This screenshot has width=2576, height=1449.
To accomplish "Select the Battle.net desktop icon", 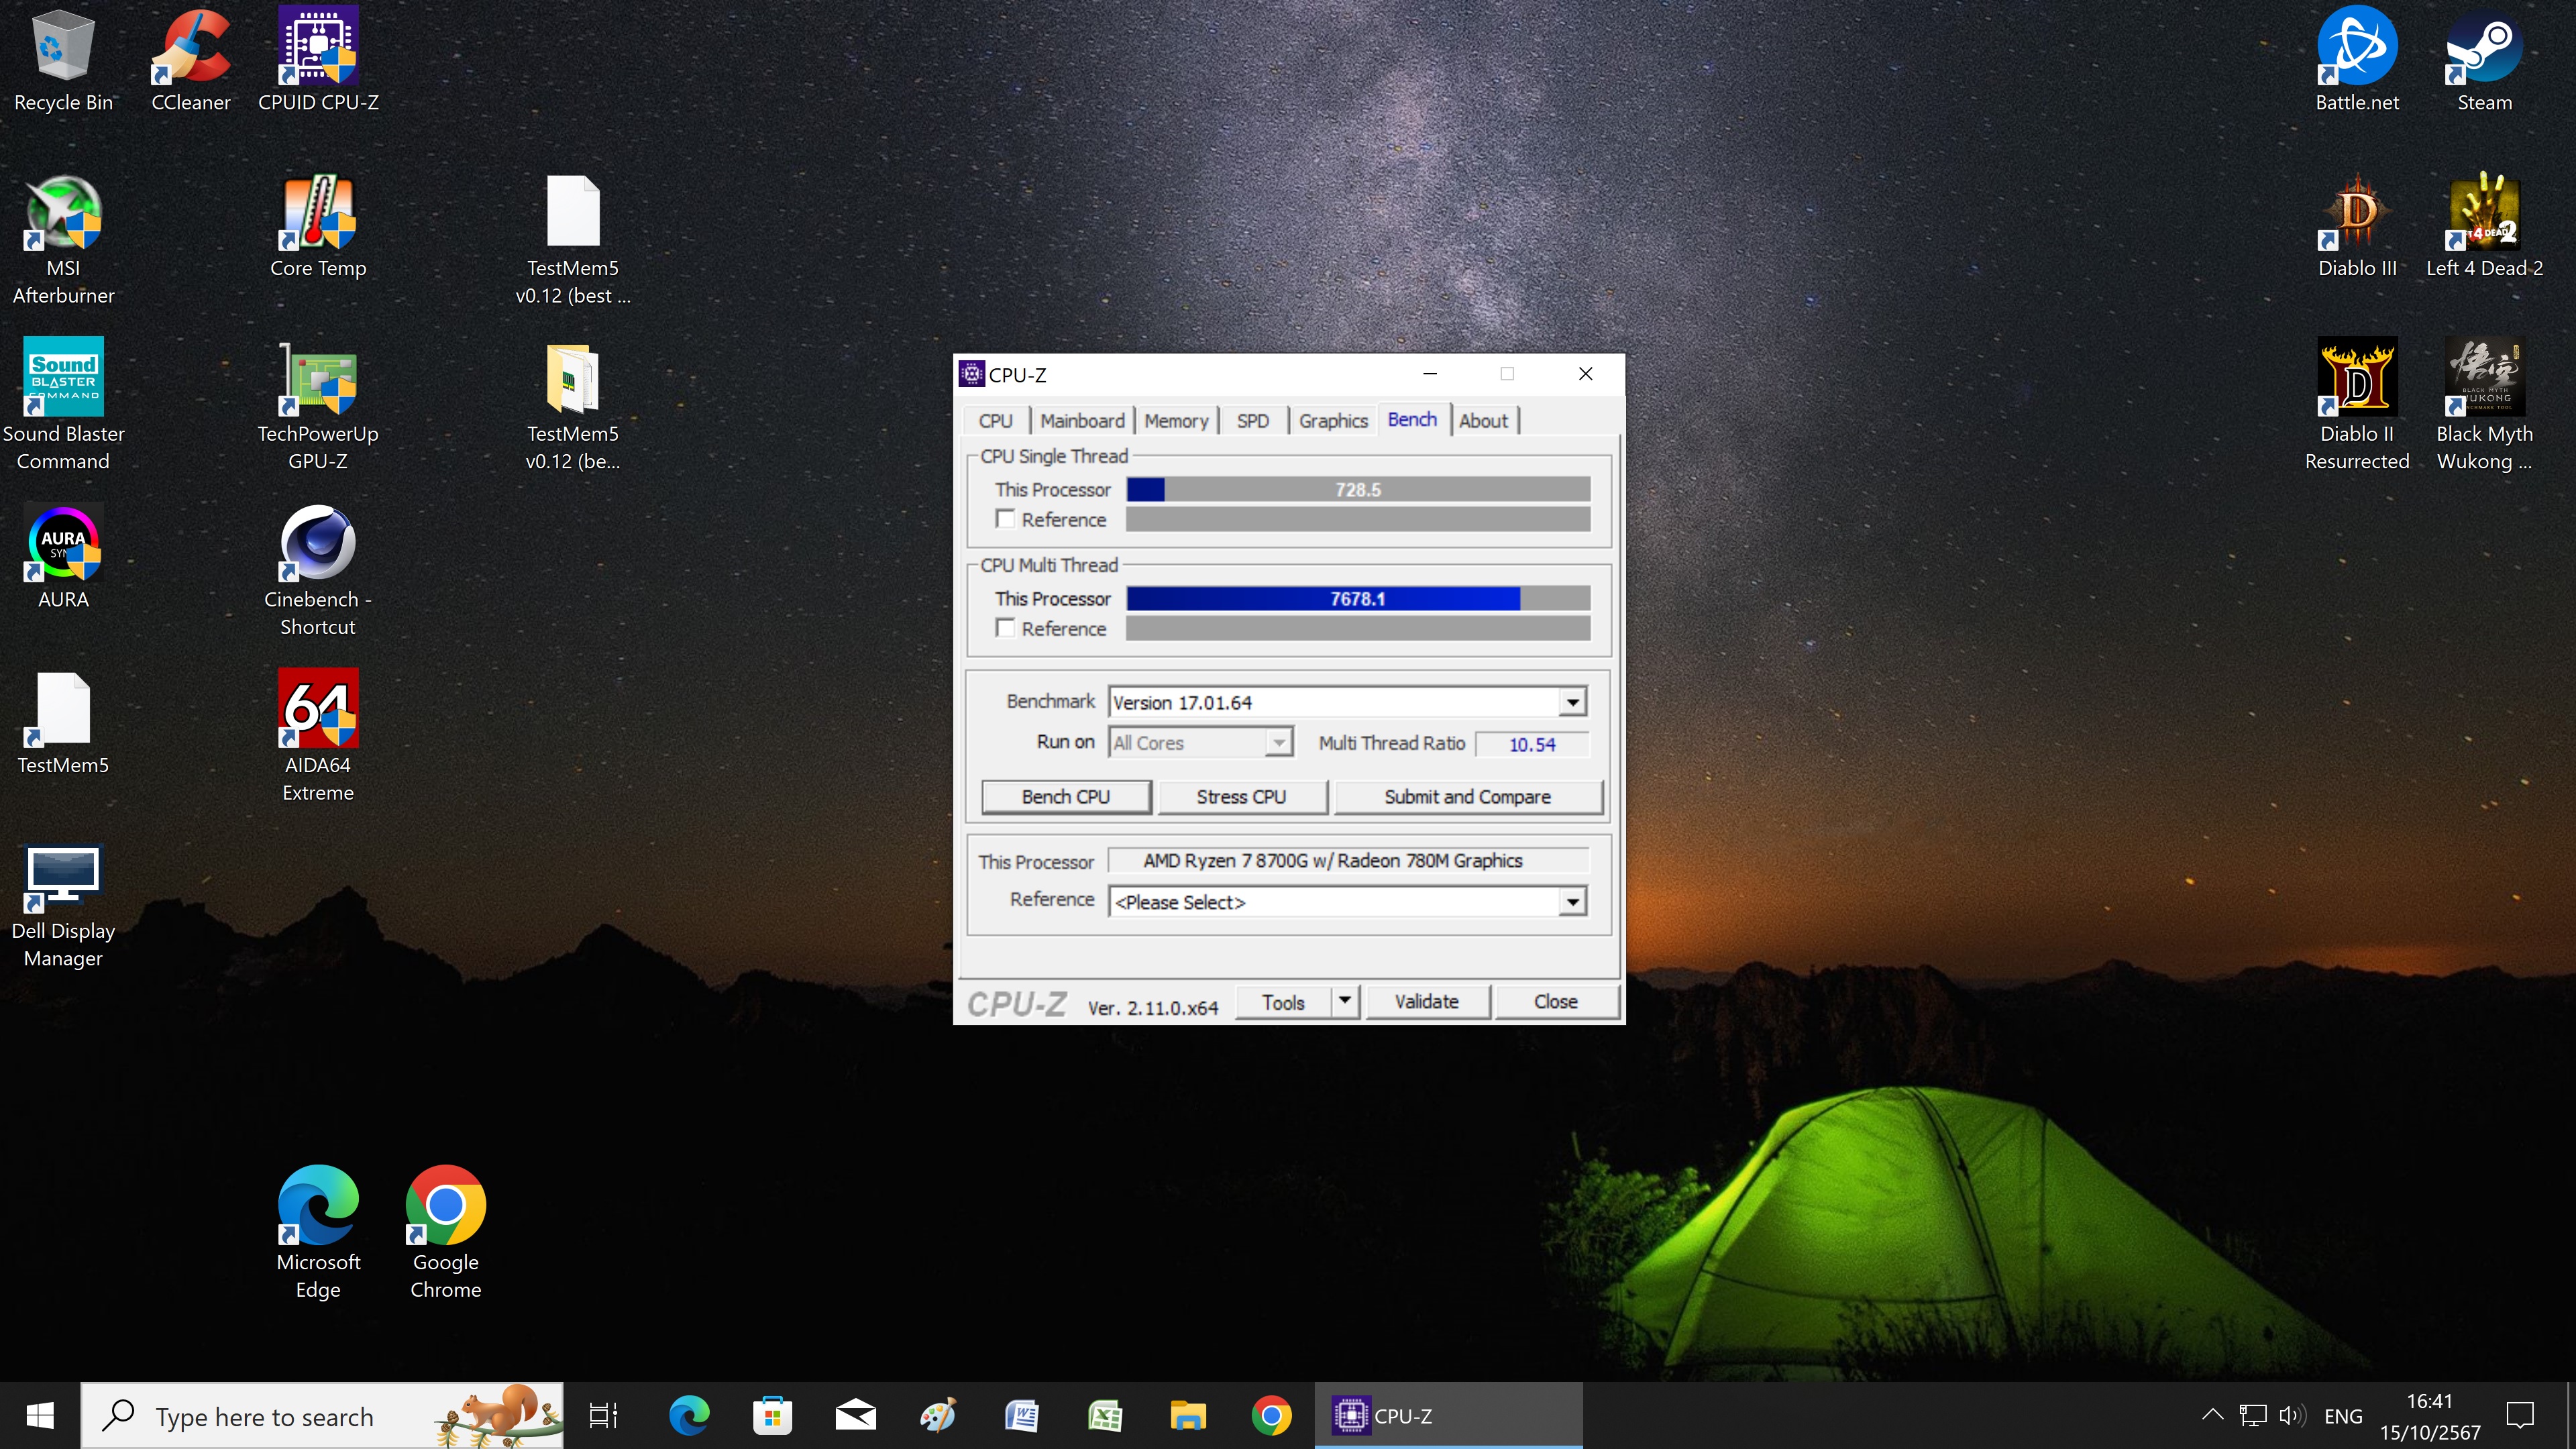I will 2357,60.
